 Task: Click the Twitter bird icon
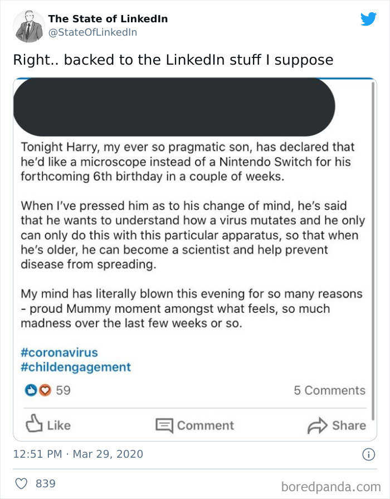coord(368,19)
